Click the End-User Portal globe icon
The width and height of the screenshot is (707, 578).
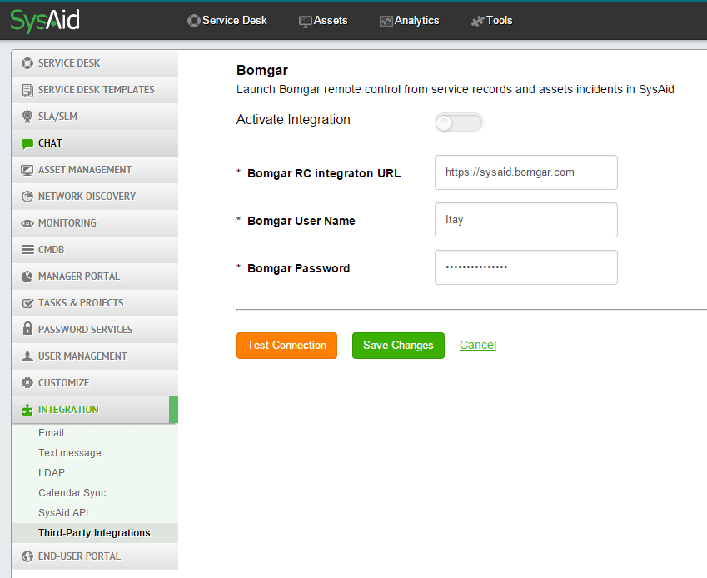point(27,556)
